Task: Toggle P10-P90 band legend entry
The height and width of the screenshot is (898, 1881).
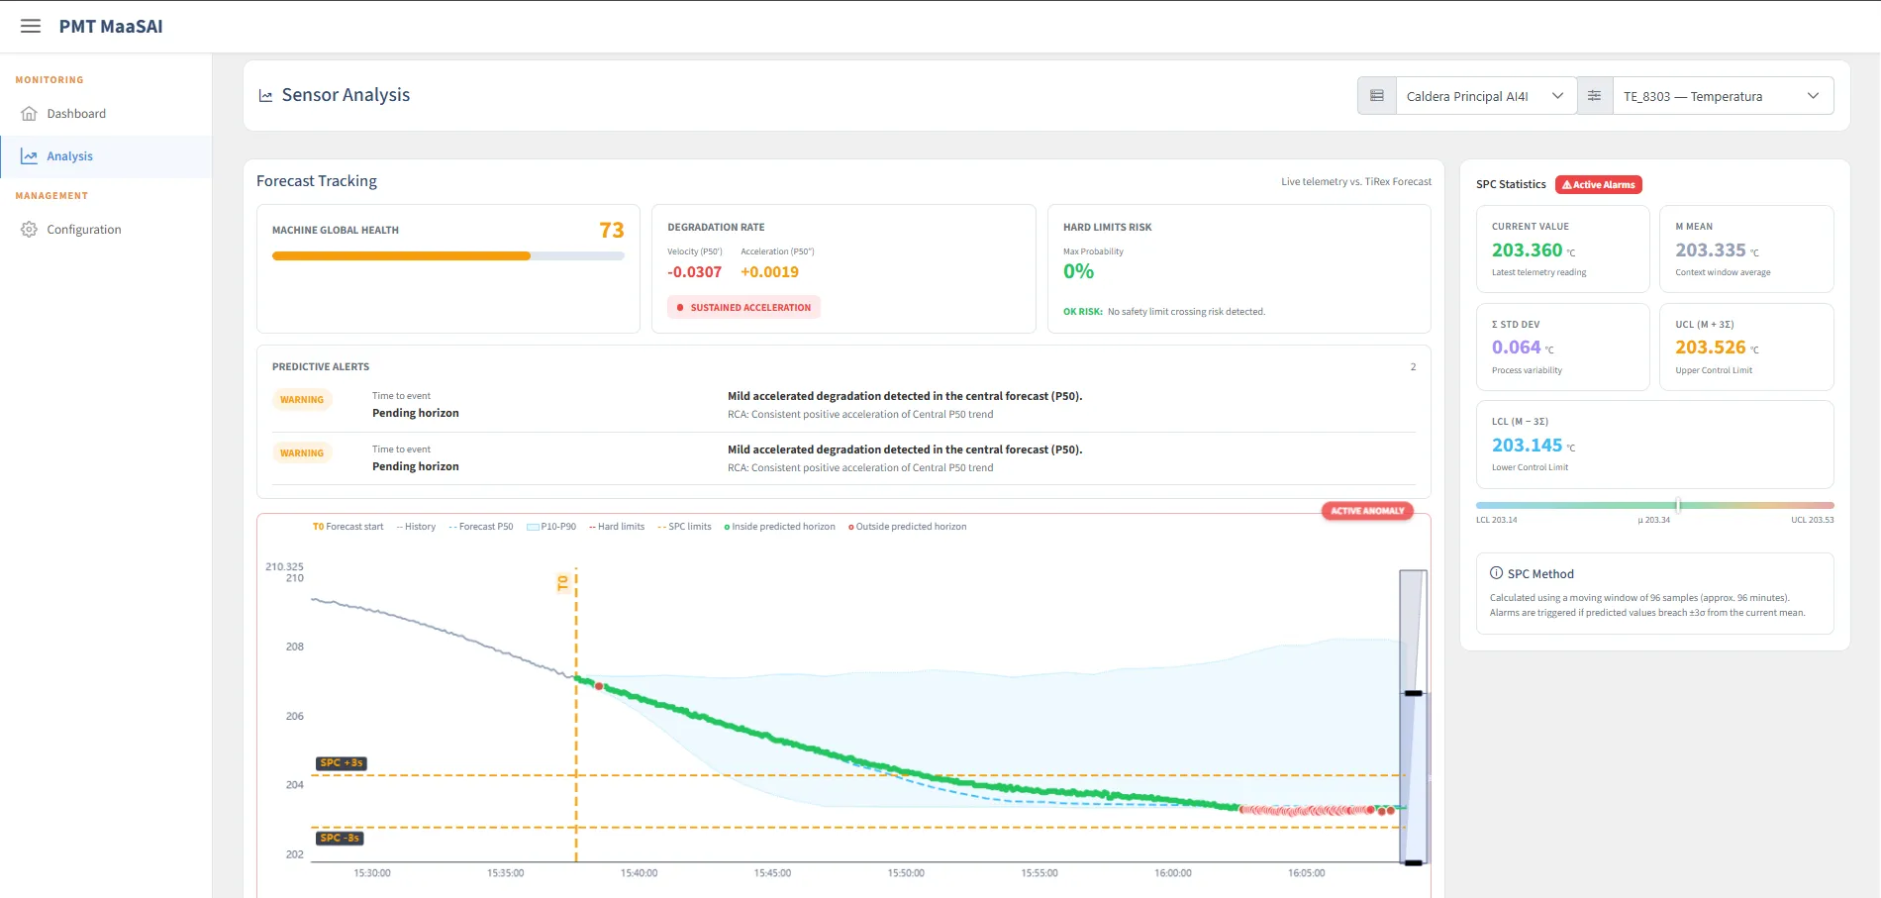Action: (551, 527)
